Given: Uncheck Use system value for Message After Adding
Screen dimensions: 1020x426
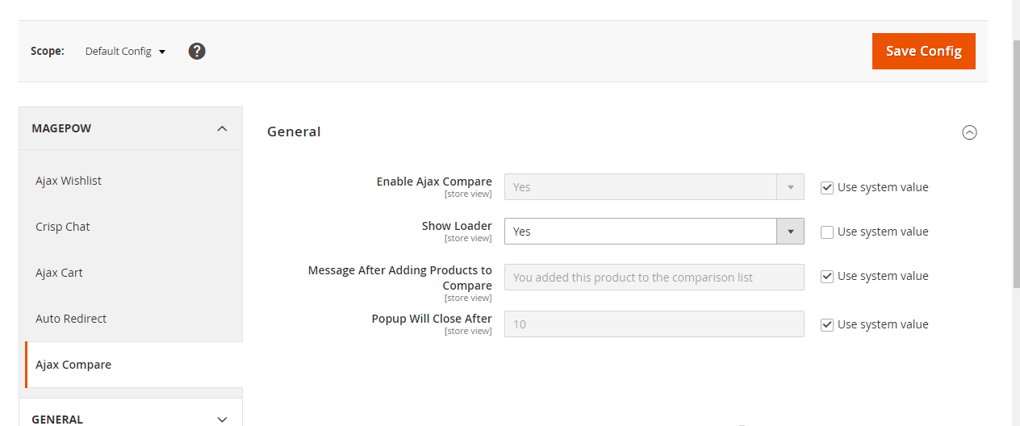Looking at the screenshot, I should 827,277.
